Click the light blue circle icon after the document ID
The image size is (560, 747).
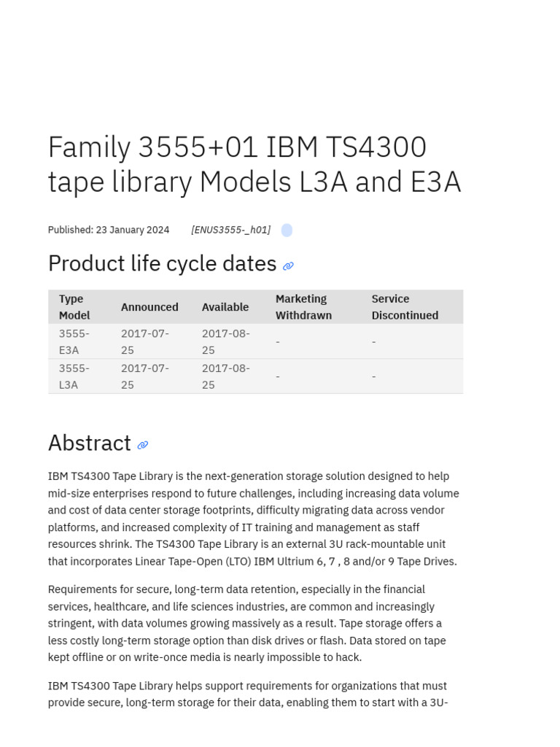pos(287,231)
